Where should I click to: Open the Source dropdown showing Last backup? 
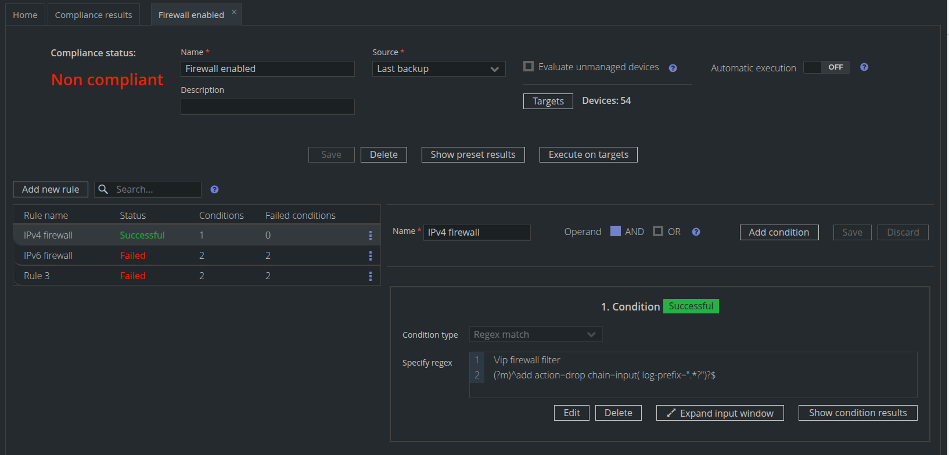[438, 69]
